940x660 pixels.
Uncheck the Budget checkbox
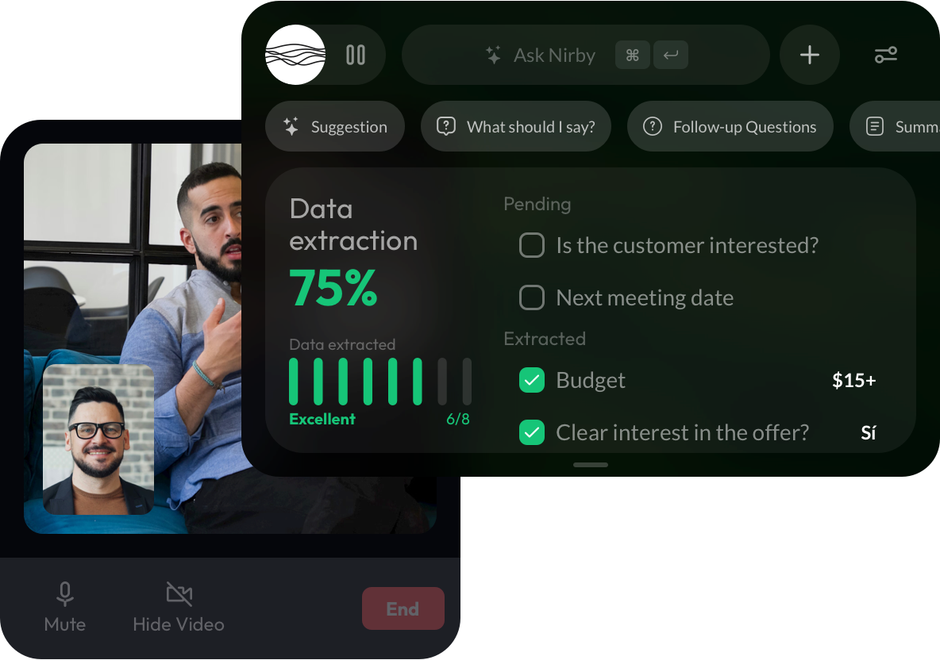(532, 380)
